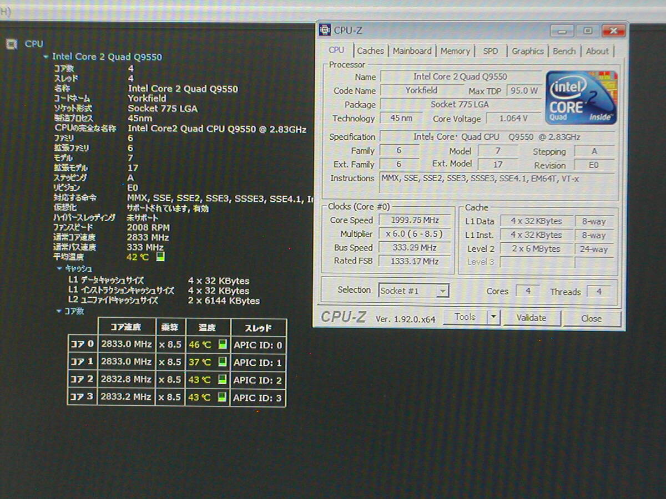Switch to the Mainboard tab
This screenshot has height=499, width=666.
[412, 51]
